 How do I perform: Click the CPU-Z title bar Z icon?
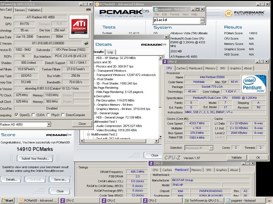coord(165,62)
